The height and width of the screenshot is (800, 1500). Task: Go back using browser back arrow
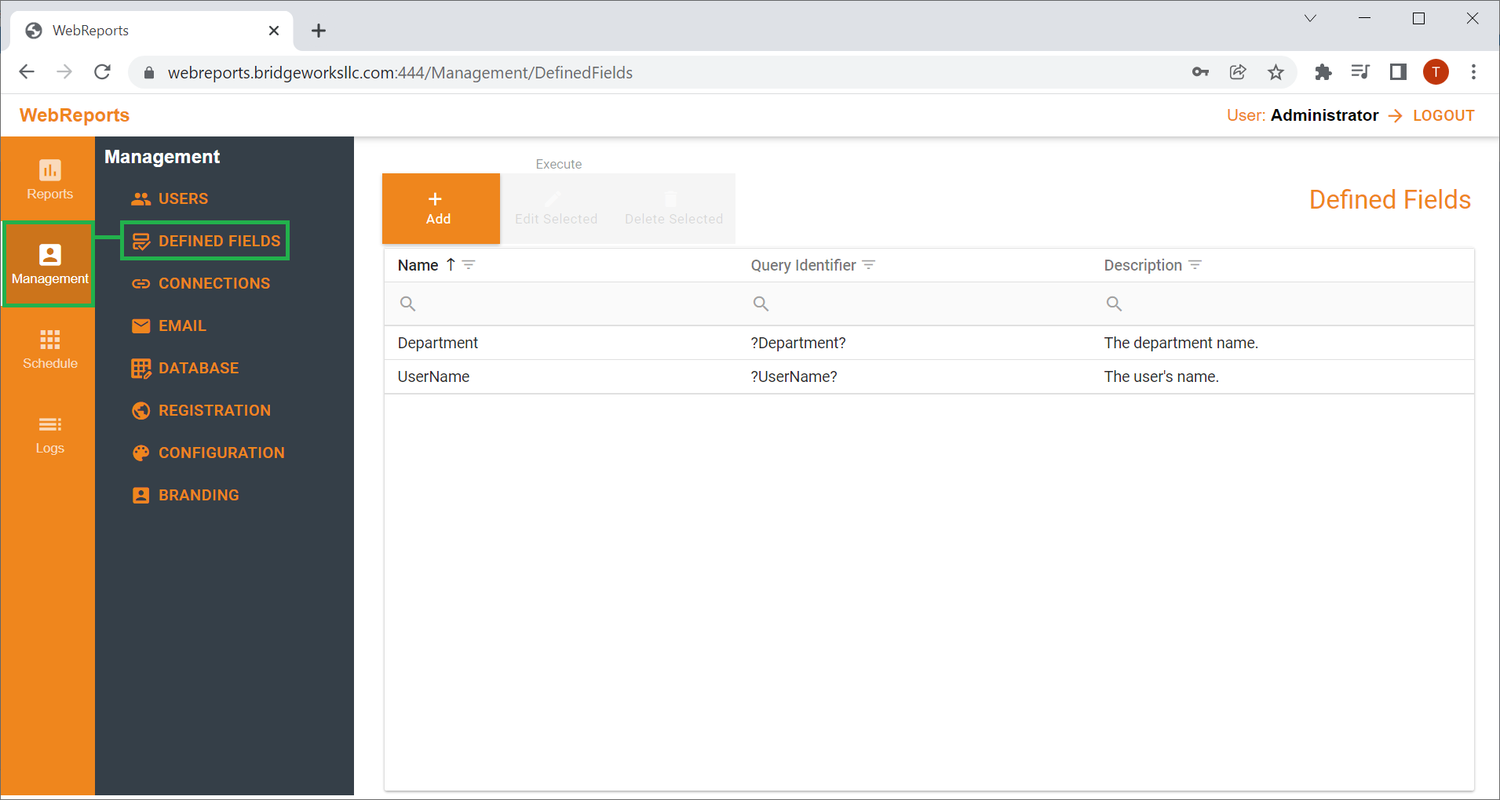point(27,72)
